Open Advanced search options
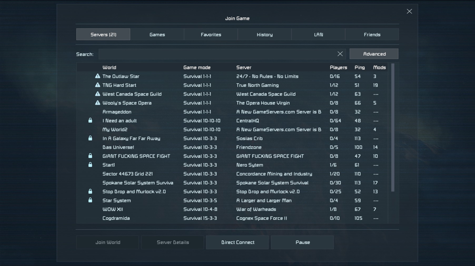475x266 pixels. pos(374,54)
